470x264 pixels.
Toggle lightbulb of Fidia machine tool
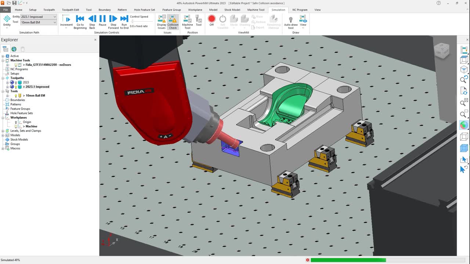[16, 65]
